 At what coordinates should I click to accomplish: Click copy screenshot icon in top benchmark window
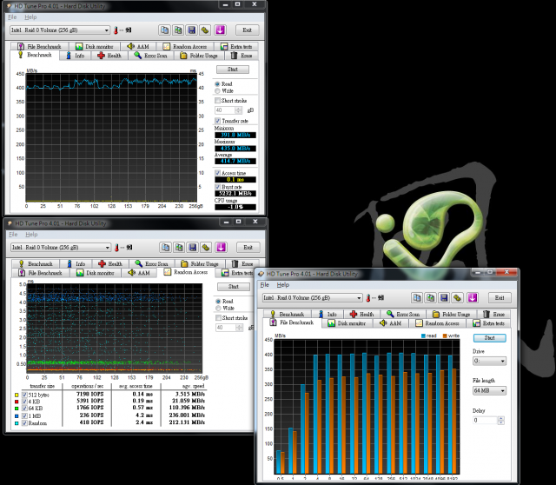[x=178, y=30]
